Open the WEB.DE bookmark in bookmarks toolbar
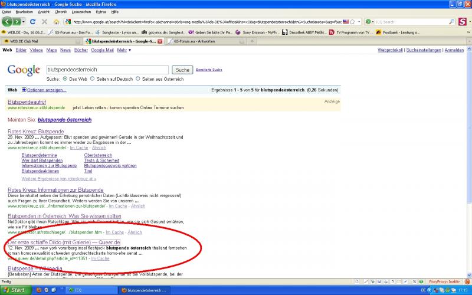 click(24, 32)
